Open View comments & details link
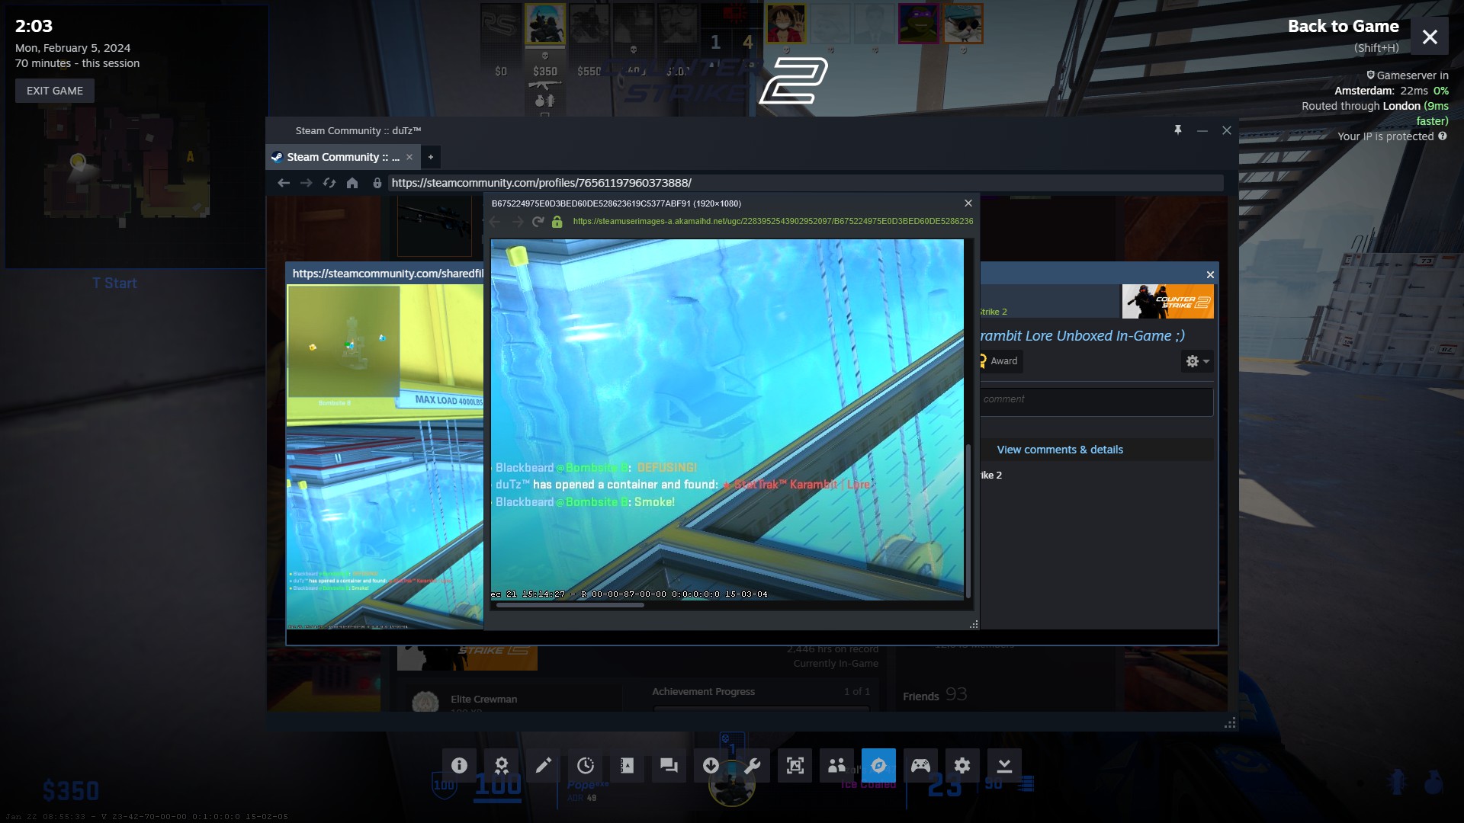 point(1059,450)
